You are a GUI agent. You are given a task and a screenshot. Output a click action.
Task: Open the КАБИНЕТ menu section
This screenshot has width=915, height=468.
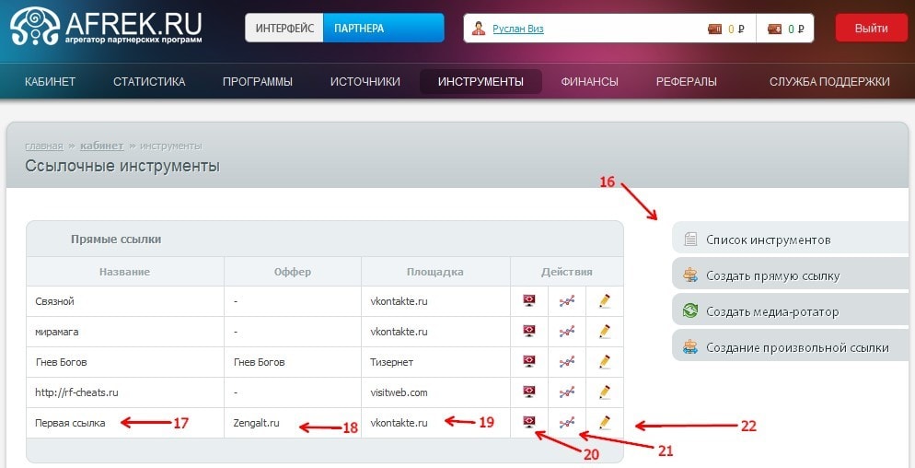51,82
